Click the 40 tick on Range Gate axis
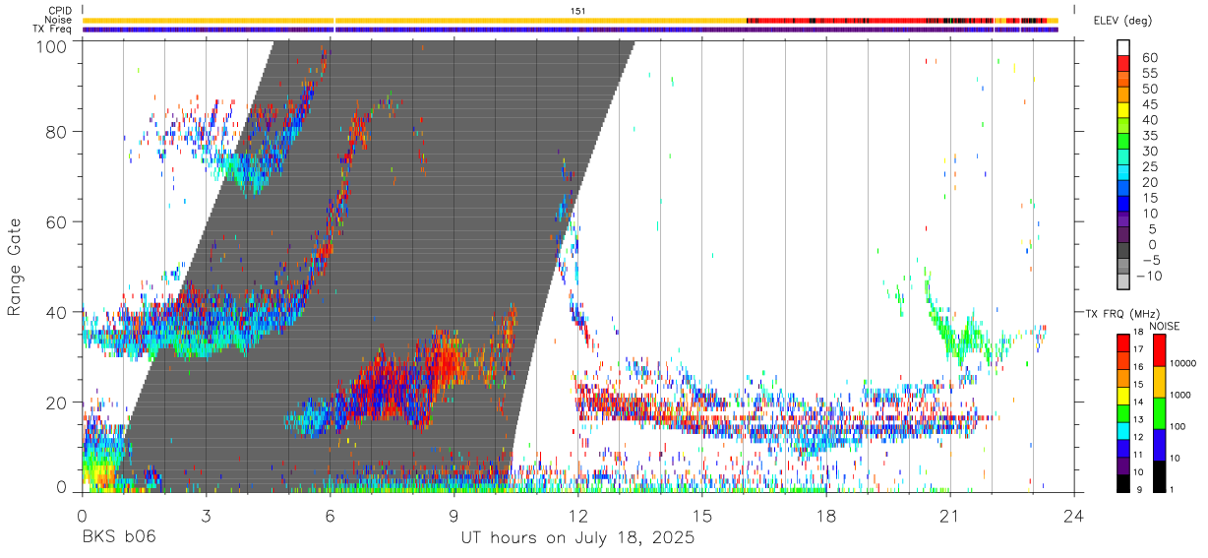This screenshot has height=558, width=1208. (56, 312)
